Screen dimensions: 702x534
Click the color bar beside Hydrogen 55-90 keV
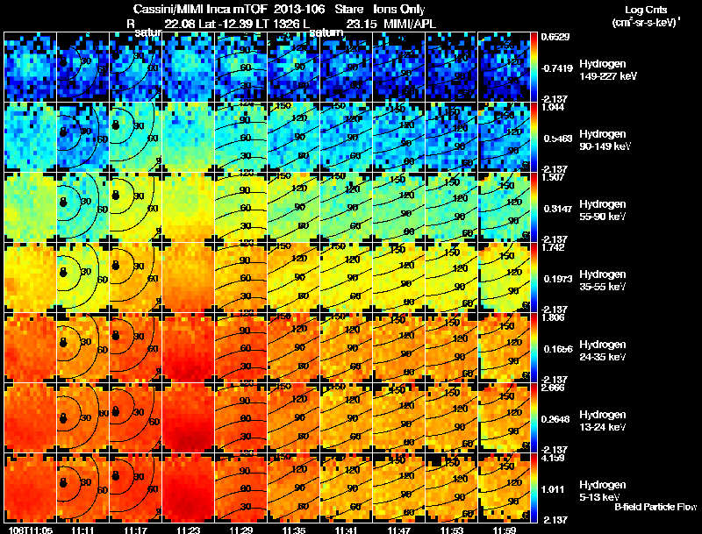(x=534, y=208)
